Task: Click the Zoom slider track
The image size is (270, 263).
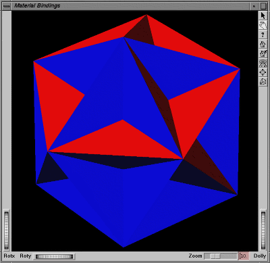Action: pos(221,256)
